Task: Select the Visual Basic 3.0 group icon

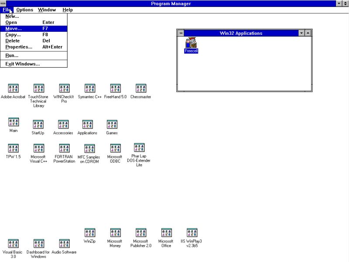Action: pyautogui.click(x=14, y=244)
